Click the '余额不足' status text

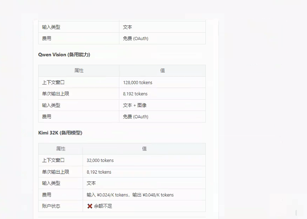point(103,206)
